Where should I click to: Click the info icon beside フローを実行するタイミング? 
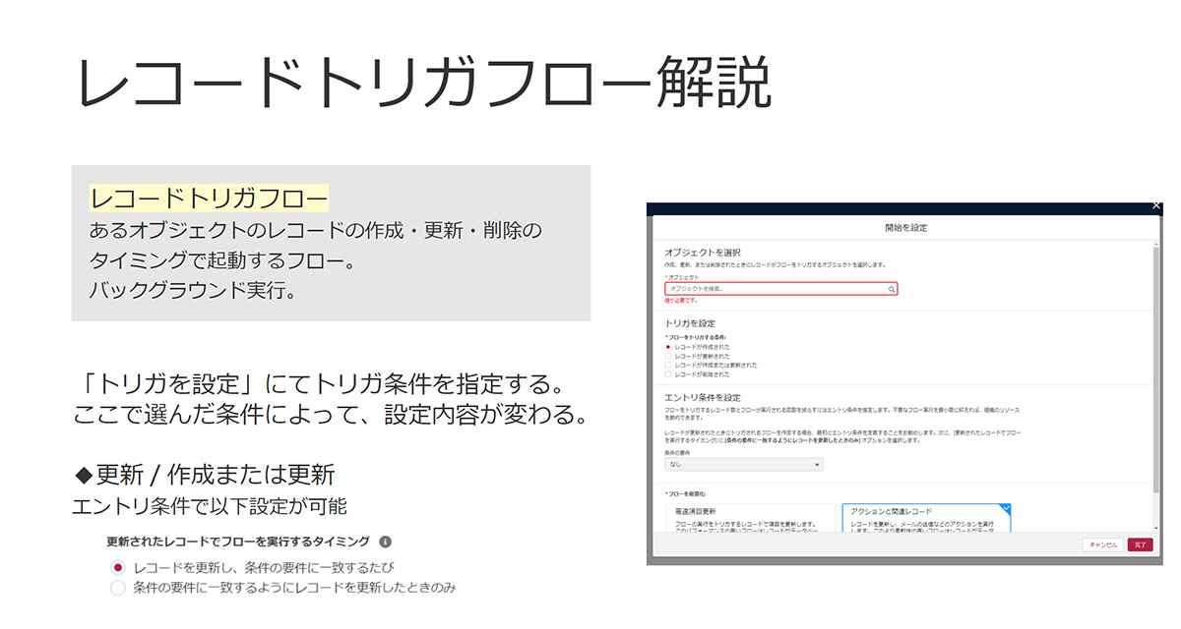click(x=386, y=542)
